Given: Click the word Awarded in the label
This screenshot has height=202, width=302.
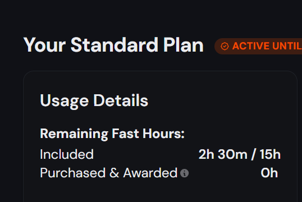Looking at the screenshot, I should (x=150, y=173).
